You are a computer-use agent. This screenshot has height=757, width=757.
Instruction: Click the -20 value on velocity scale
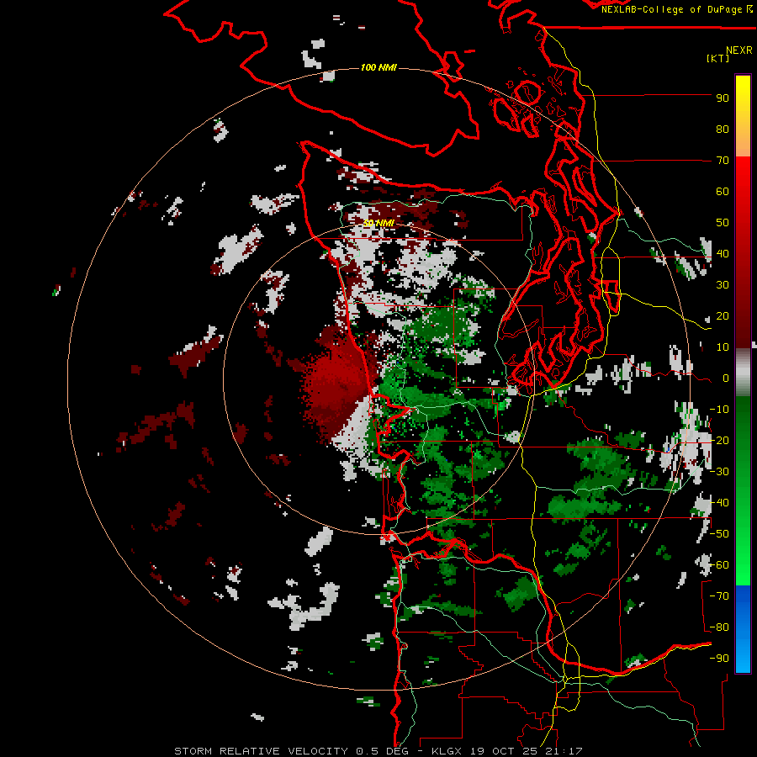coord(719,441)
